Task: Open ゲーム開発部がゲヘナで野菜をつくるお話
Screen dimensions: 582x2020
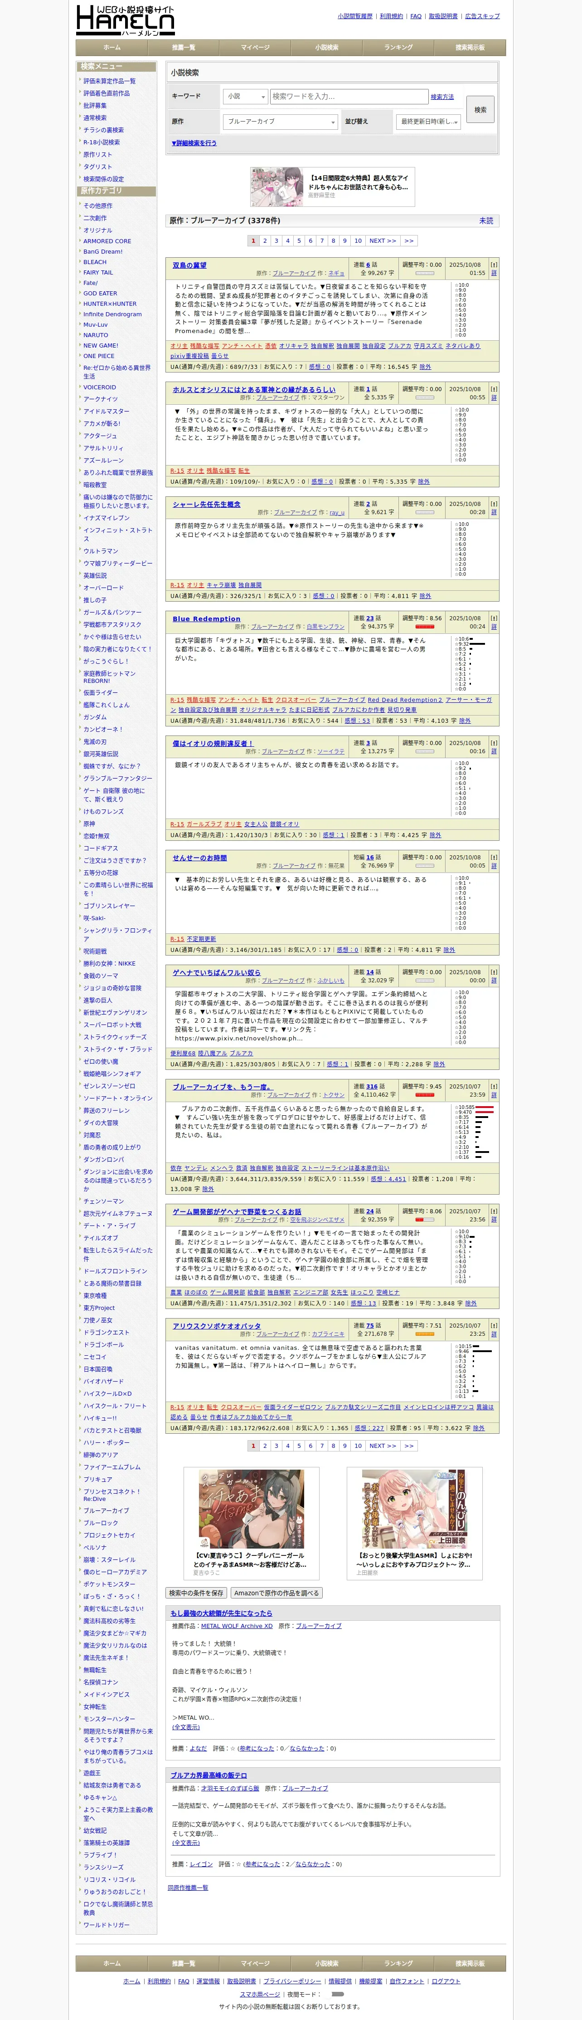Action: [237, 1211]
